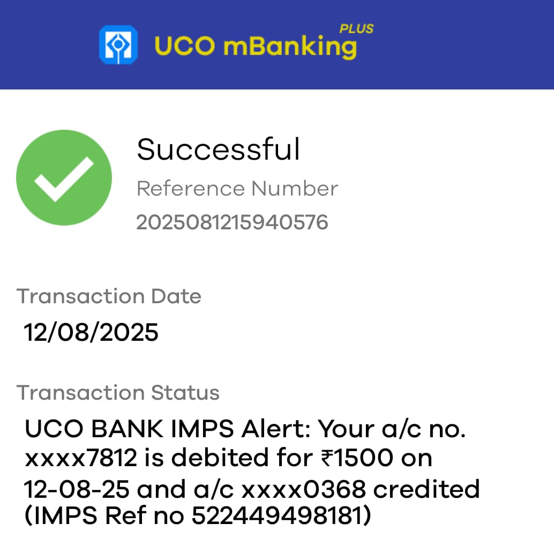Select the Successful status heading

tap(218, 149)
